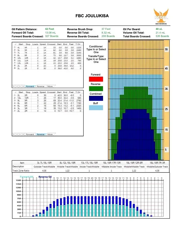Click the green Reverse legend swatch

pos(96,89)
